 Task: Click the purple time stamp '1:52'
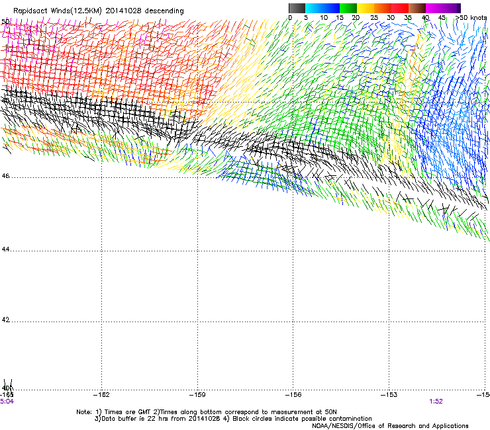click(x=436, y=402)
